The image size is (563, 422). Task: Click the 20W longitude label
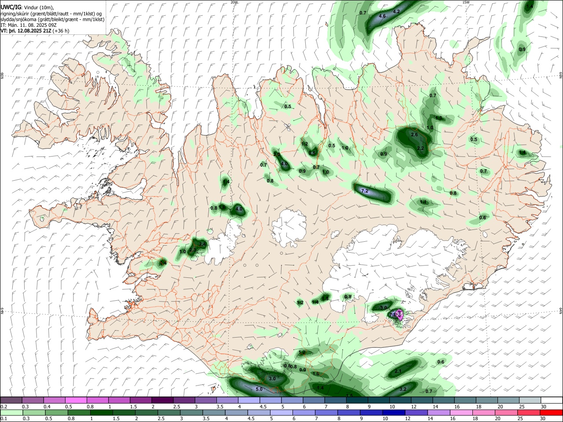234,2
